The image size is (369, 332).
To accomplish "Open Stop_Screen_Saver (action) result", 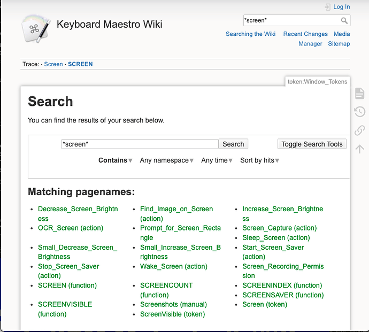I will pos(68,271).
